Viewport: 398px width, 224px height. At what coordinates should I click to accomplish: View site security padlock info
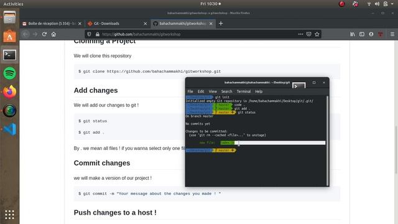click(98, 34)
